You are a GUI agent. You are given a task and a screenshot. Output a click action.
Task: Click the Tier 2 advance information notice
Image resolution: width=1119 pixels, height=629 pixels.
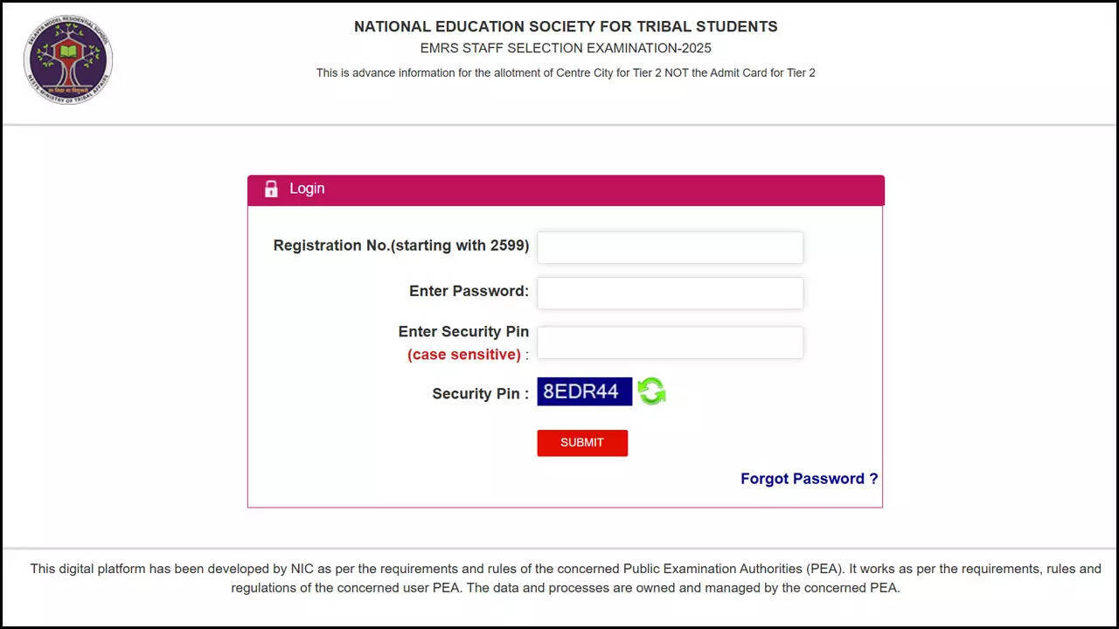pyautogui.click(x=566, y=73)
